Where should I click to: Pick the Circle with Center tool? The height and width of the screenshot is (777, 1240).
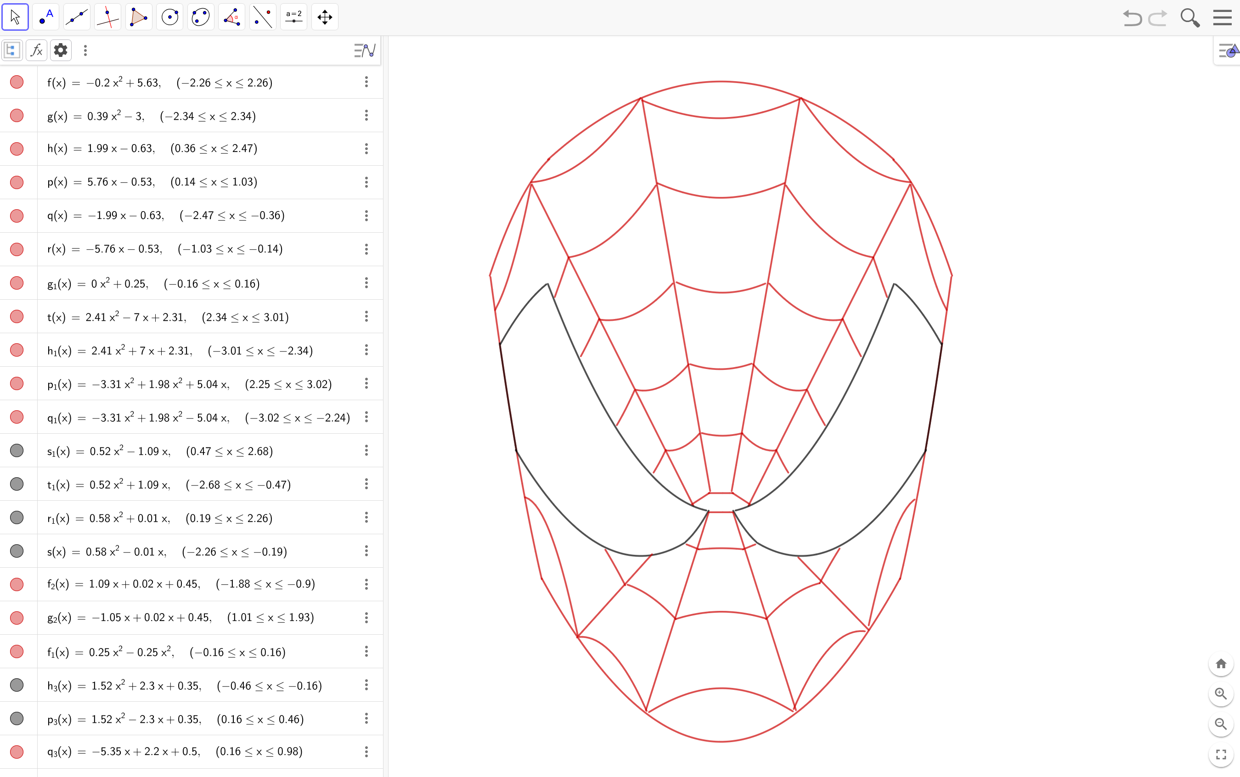point(169,17)
